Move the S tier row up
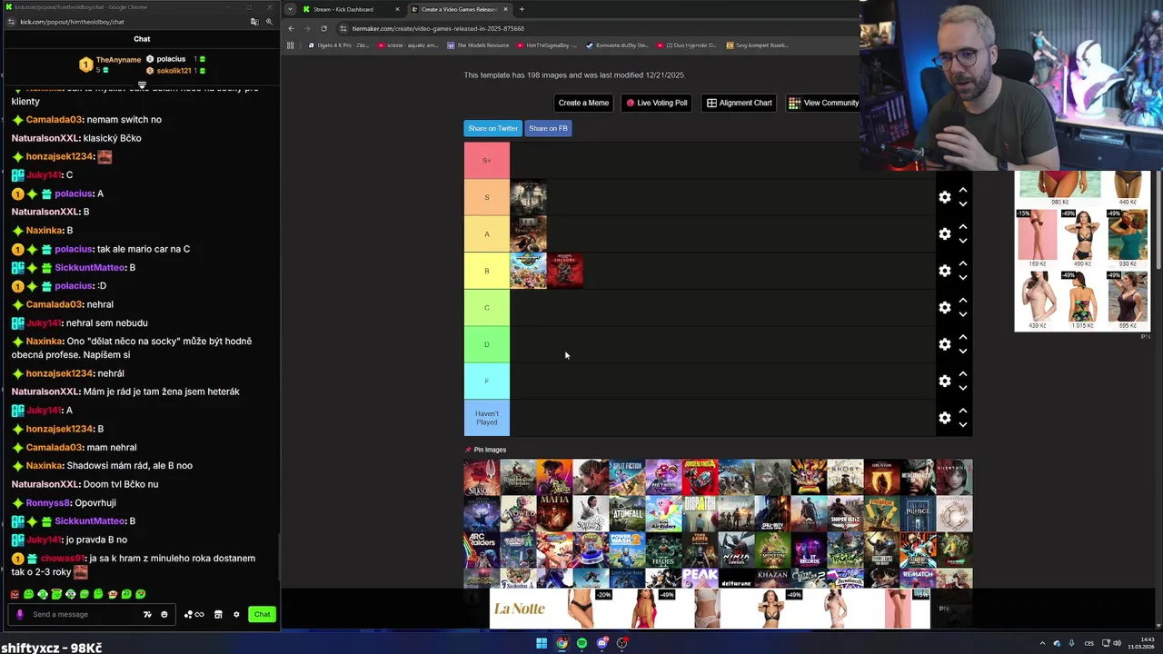 (x=963, y=191)
